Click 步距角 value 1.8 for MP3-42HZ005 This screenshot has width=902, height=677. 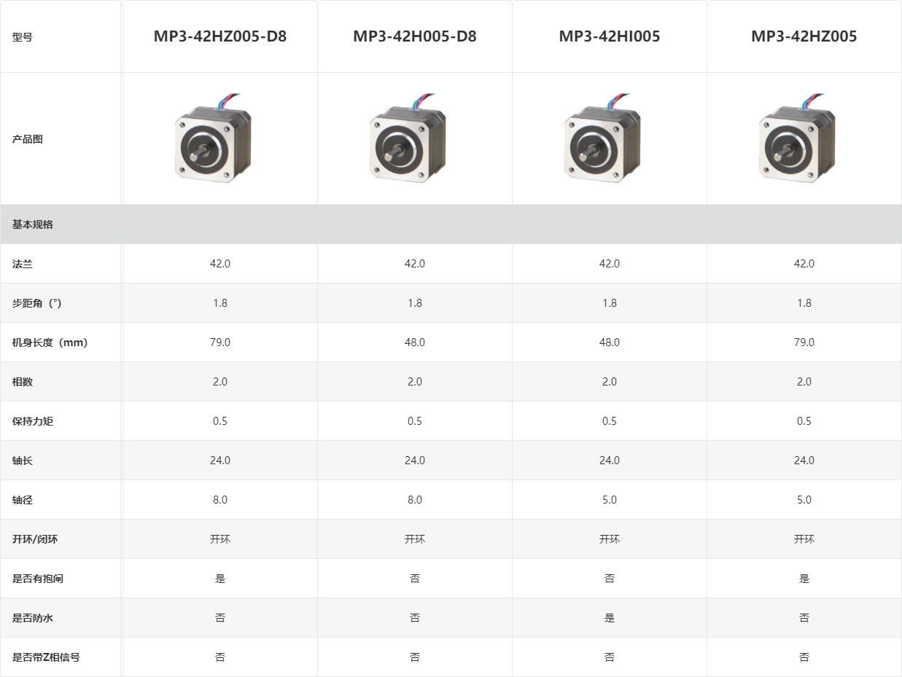pos(804,303)
